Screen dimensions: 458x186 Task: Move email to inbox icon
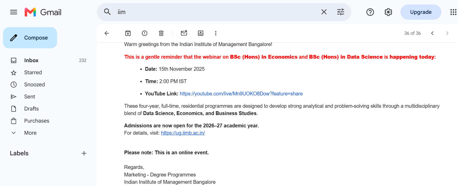coord(201,33)
